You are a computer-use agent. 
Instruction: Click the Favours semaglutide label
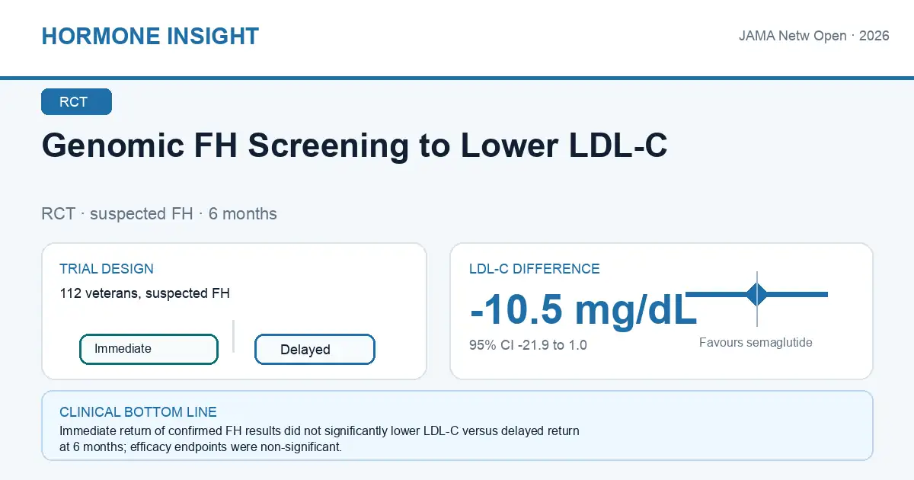pyautogui.click(x=756, y=343)
